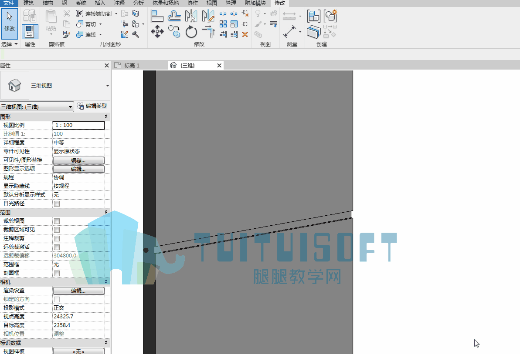
Task: Select the Array tool
Action: point(223,24)
